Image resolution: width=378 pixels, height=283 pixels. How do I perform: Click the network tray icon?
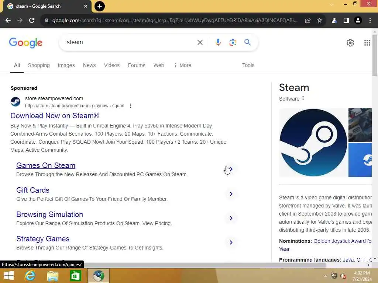pos(334,276)
